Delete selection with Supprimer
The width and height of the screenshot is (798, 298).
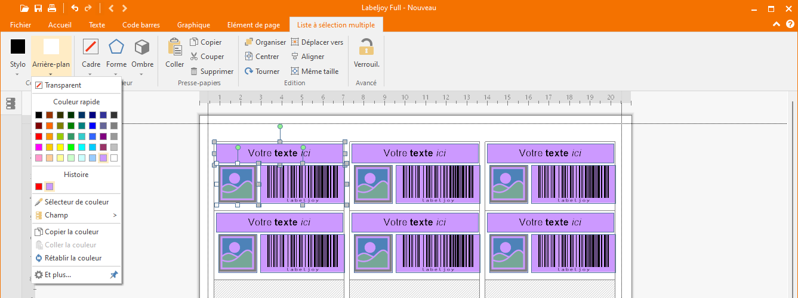tap(212, 71)
